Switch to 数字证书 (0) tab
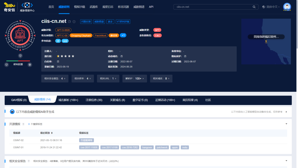 point(140,100)
